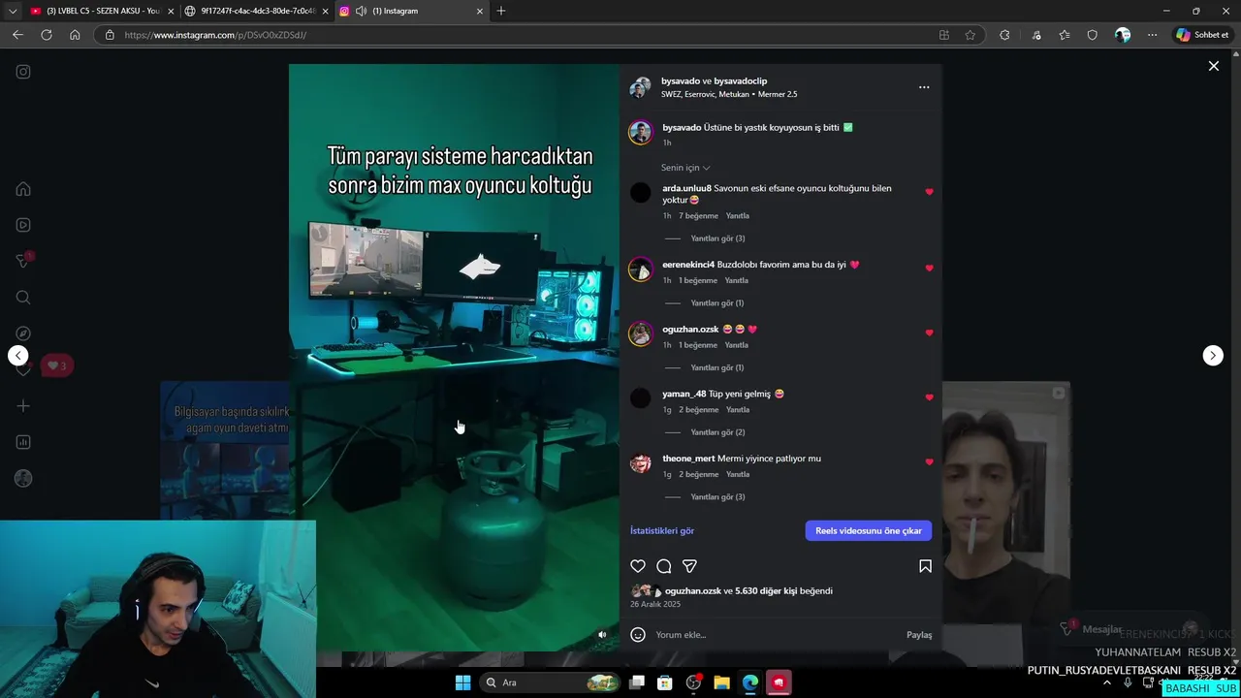Add page to favorites with star icon
The image size is (1241, 698).
point(970,35)
